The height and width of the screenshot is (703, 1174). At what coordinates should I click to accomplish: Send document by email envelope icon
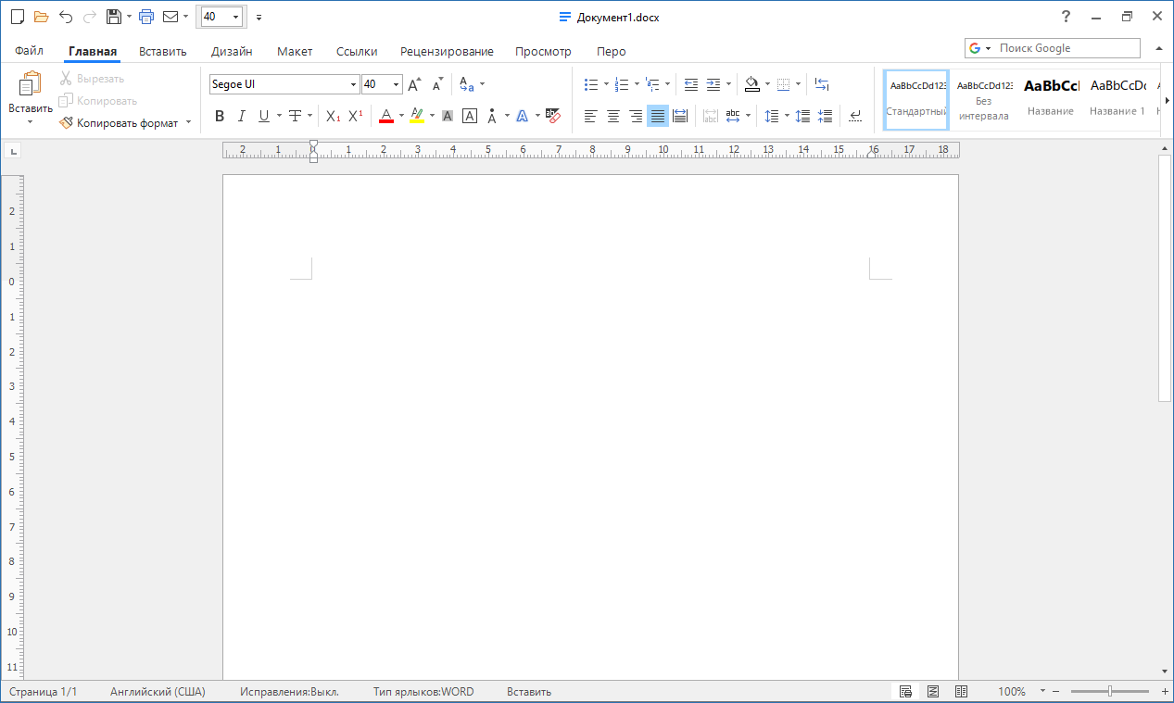click(170, 17)
